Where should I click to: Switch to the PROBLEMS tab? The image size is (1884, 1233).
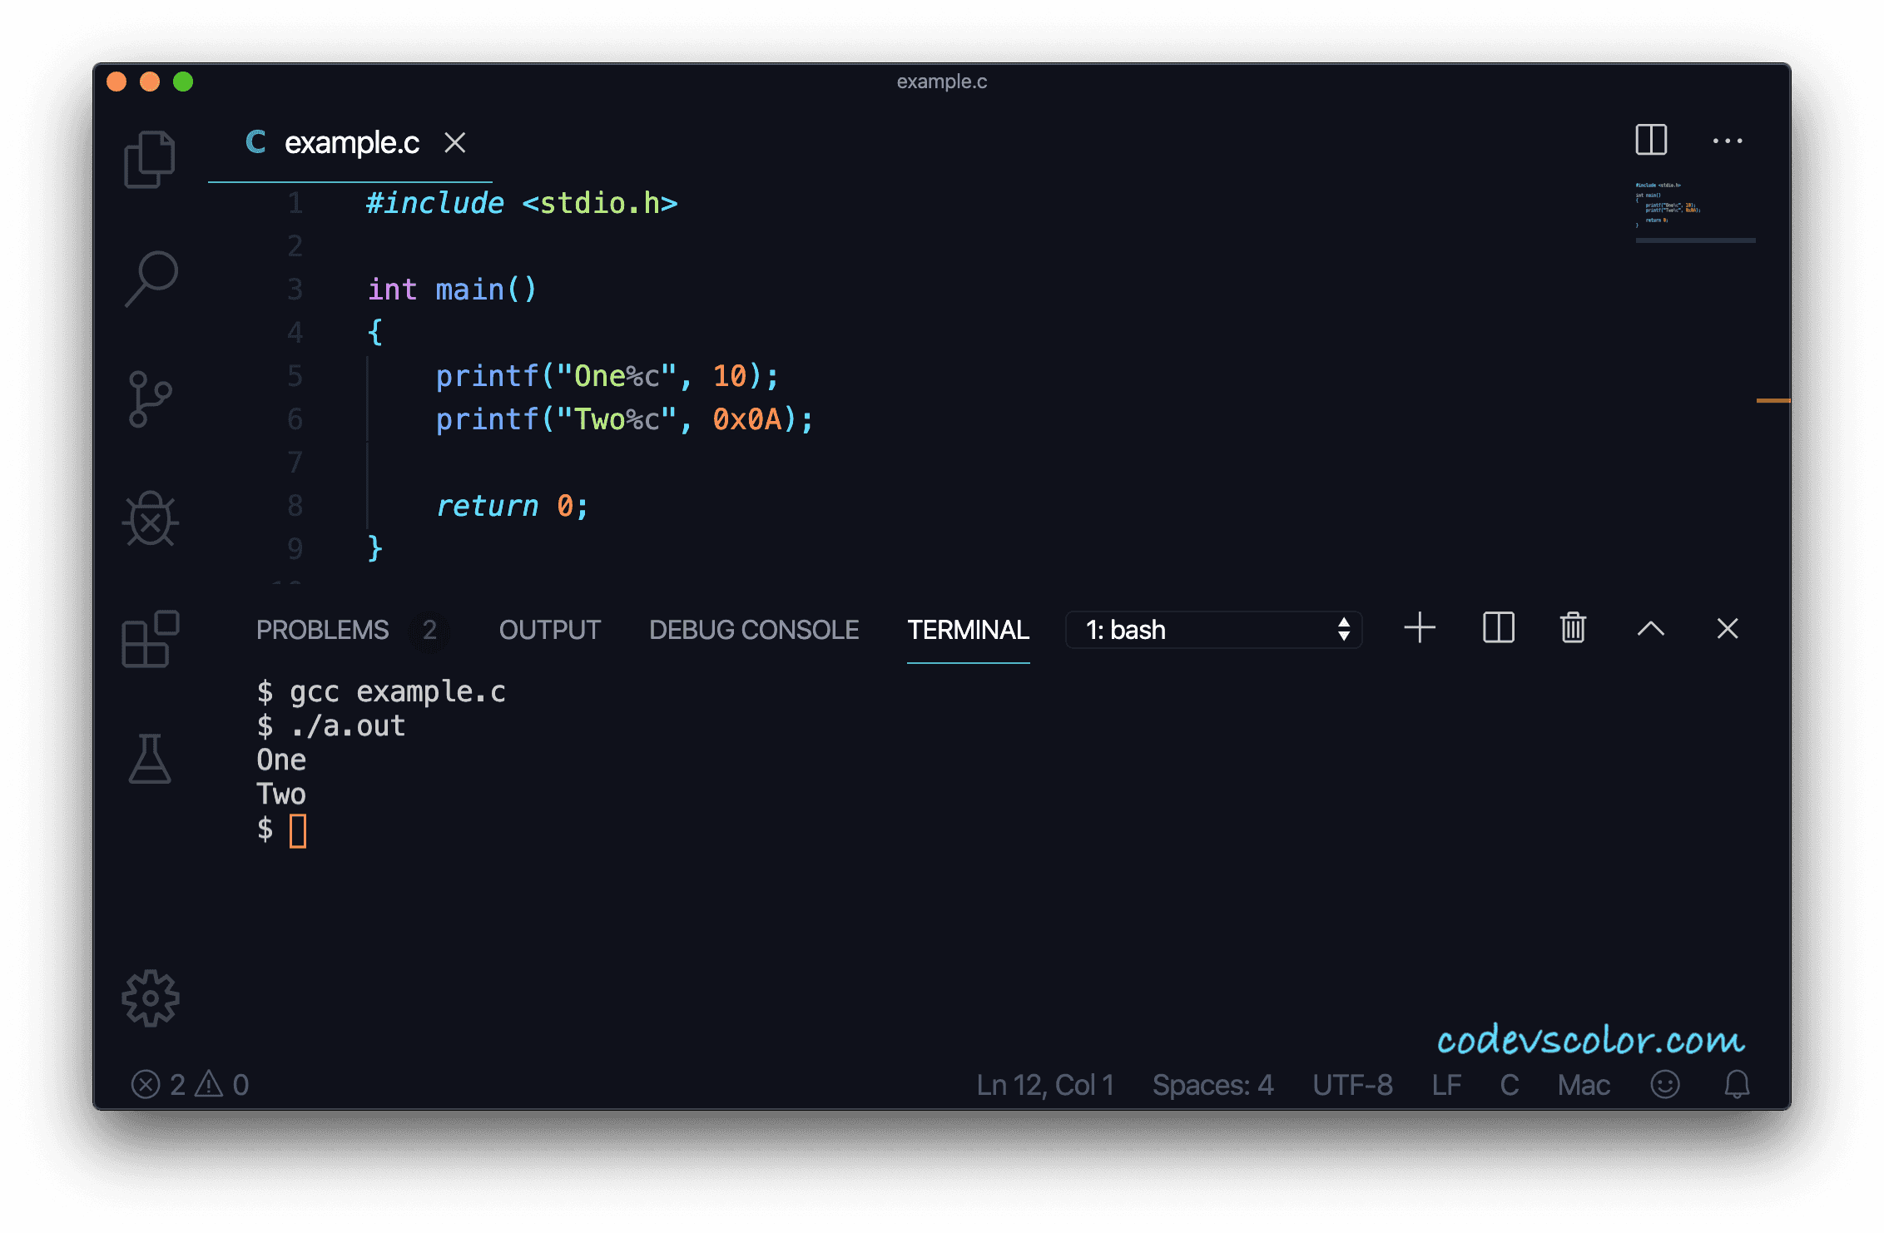(324, 630)
